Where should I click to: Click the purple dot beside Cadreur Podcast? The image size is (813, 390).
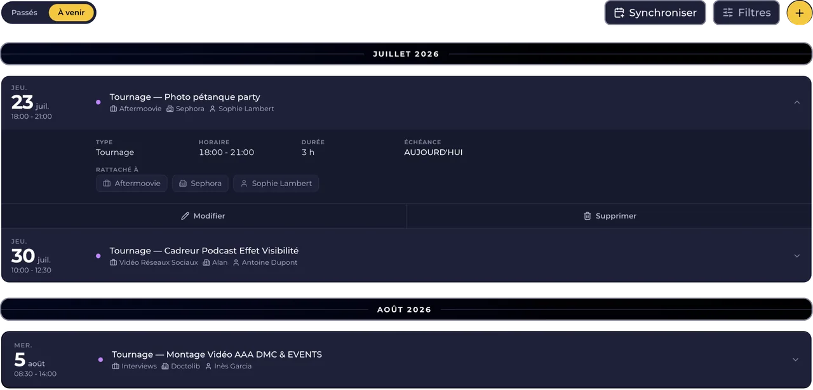click(98, 256)
